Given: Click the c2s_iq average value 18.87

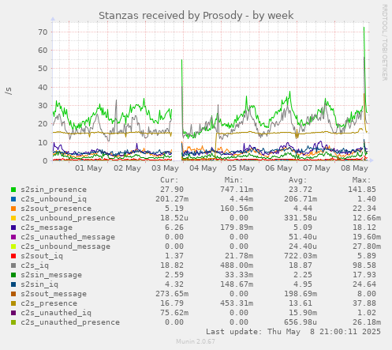Looking at the screenshot, I should [x=301, y=265].
